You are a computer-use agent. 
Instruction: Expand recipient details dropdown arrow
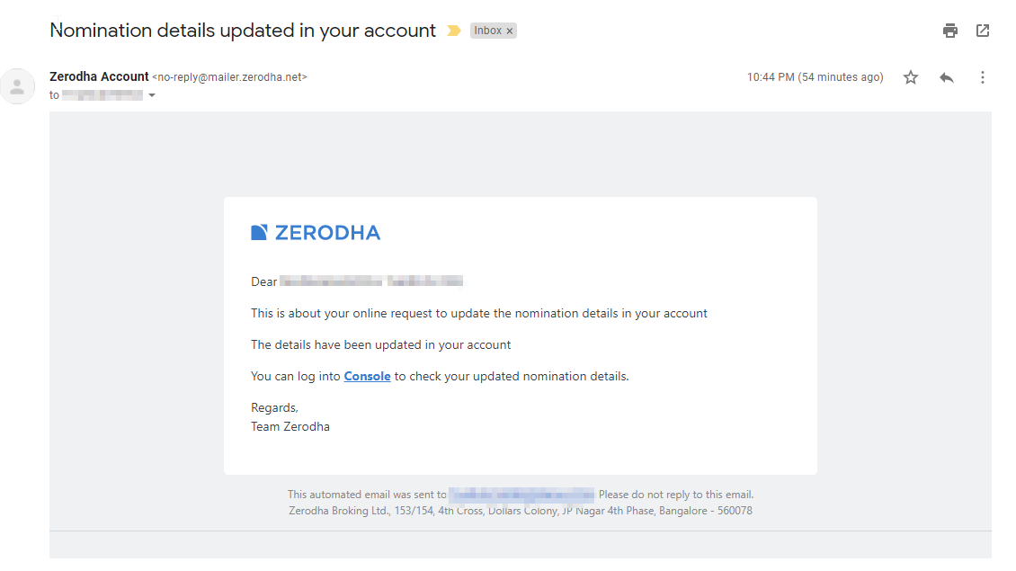(x=152, y=95)
